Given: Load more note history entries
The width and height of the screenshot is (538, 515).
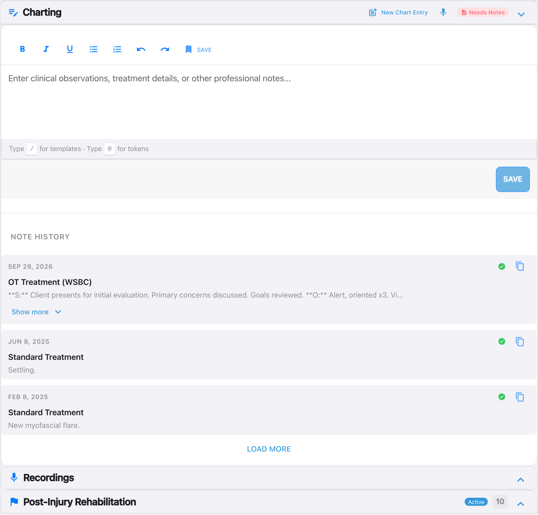Looking at the screenshot, I should click(269, 449).
